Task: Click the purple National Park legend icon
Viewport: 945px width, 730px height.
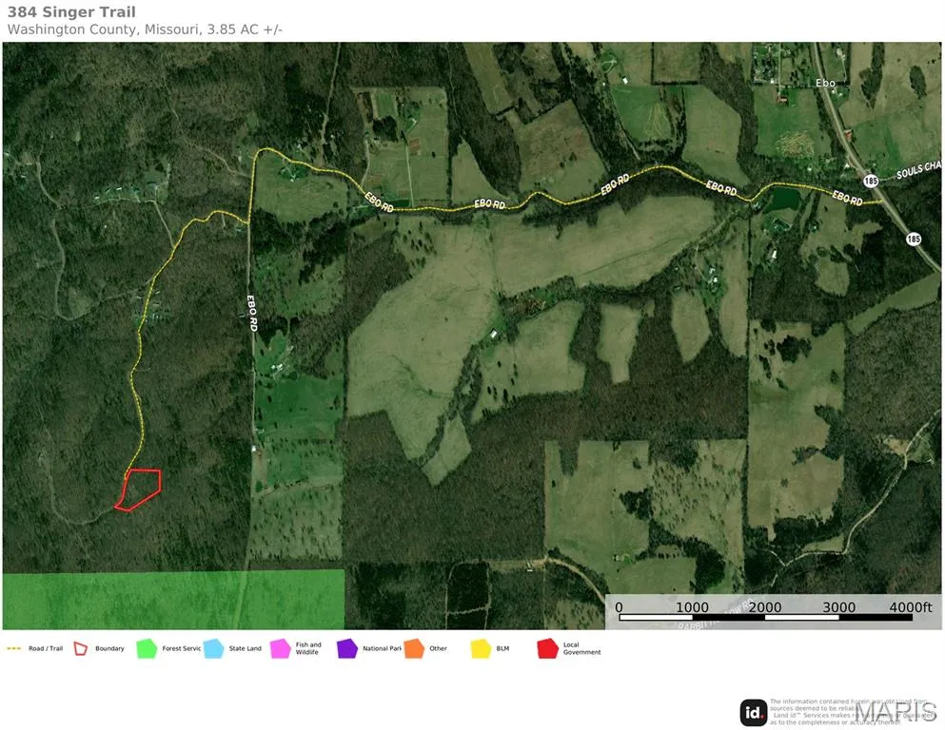Action: pos(346,648)
